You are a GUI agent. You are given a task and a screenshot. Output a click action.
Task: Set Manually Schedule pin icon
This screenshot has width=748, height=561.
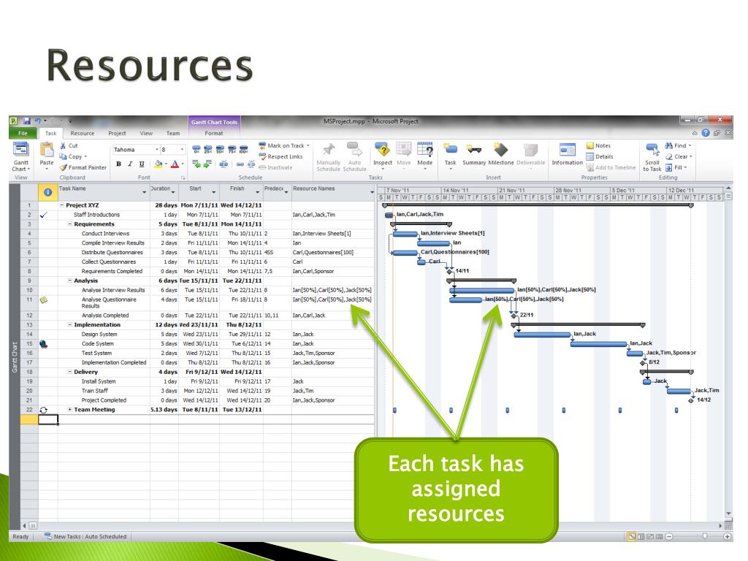(x=328, y=157)
